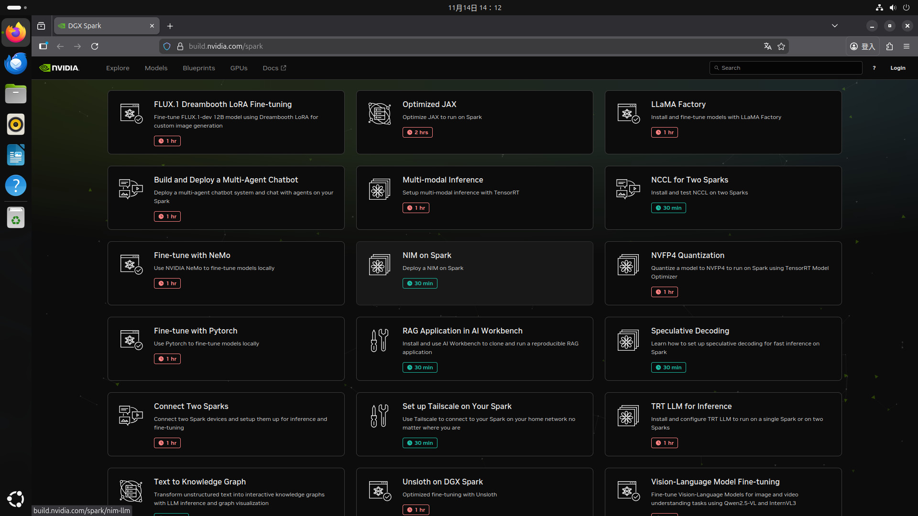918x516 pixels.
Task: Click the site security lock icon
Action: pos(180,46)
